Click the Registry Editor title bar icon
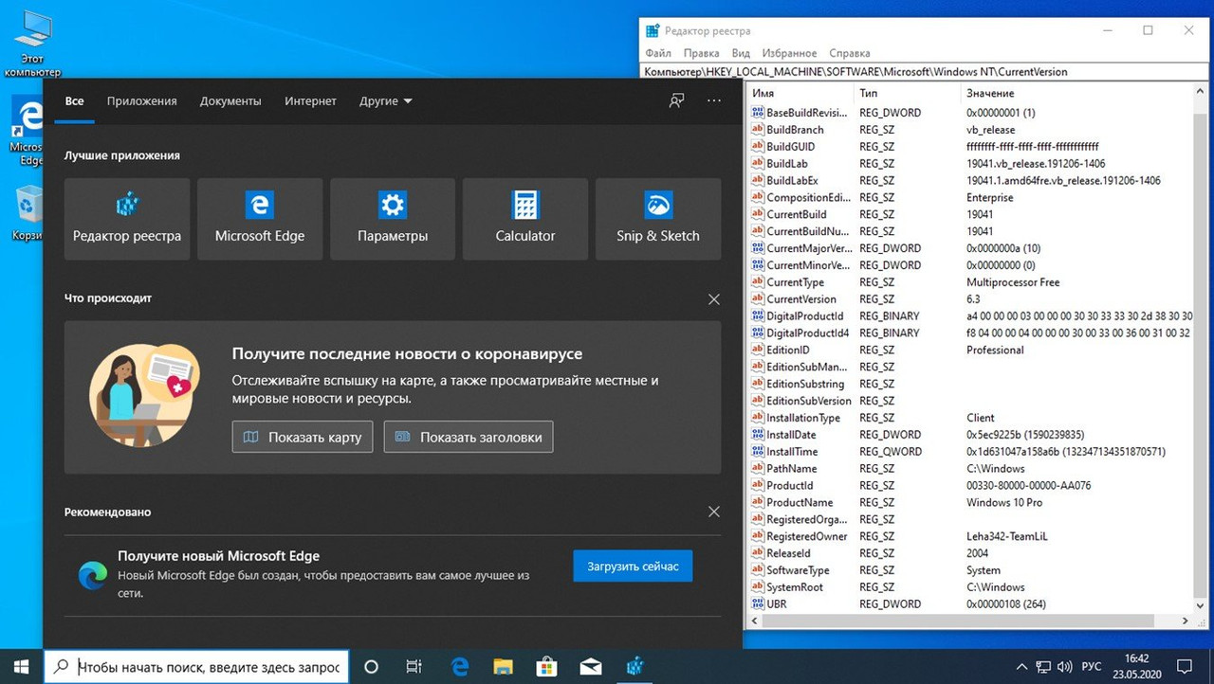 651,30
